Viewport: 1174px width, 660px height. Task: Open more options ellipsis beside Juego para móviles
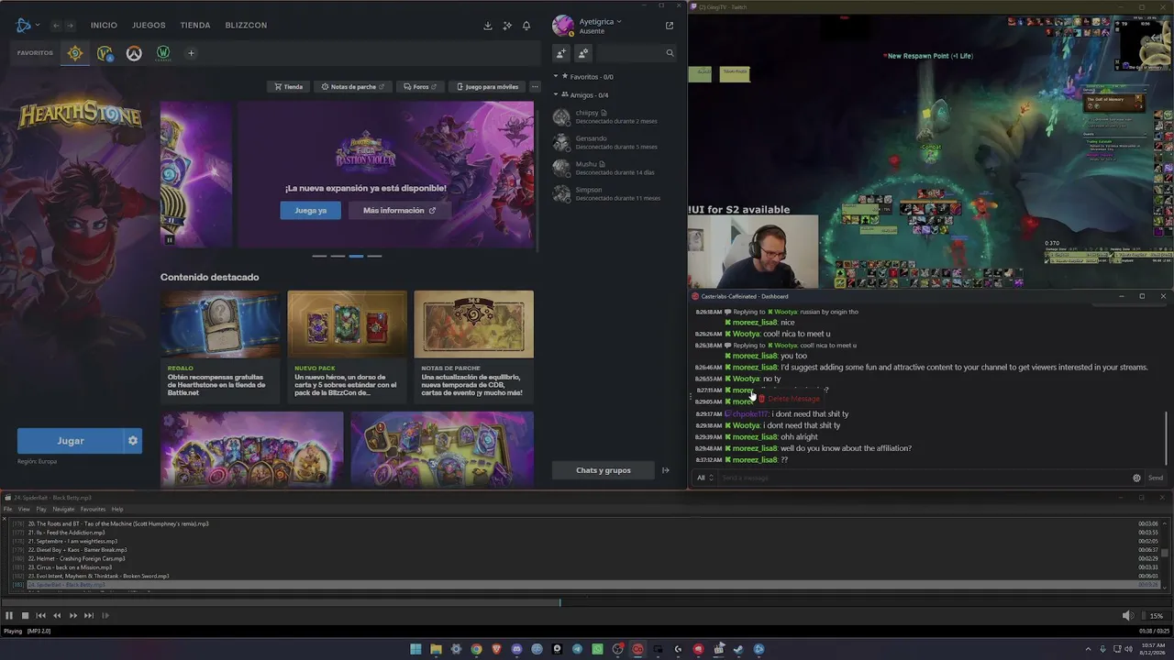[x=535, y=87]
